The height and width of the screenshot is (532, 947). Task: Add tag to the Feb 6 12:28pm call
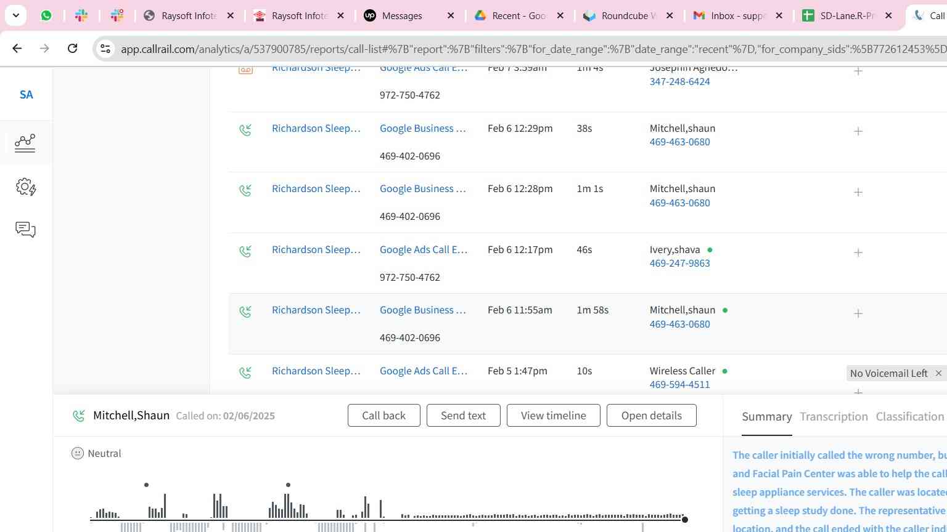pyautogui.click(x=858, y=192)
